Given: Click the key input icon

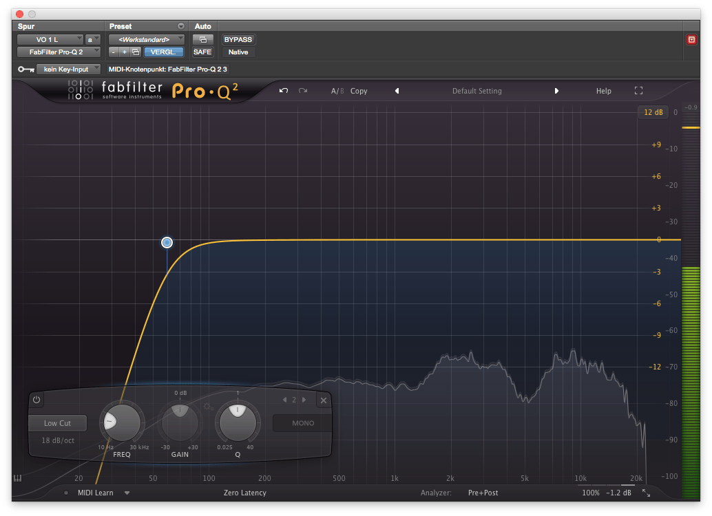Looking at the screenshot, I should click(26, 69).
